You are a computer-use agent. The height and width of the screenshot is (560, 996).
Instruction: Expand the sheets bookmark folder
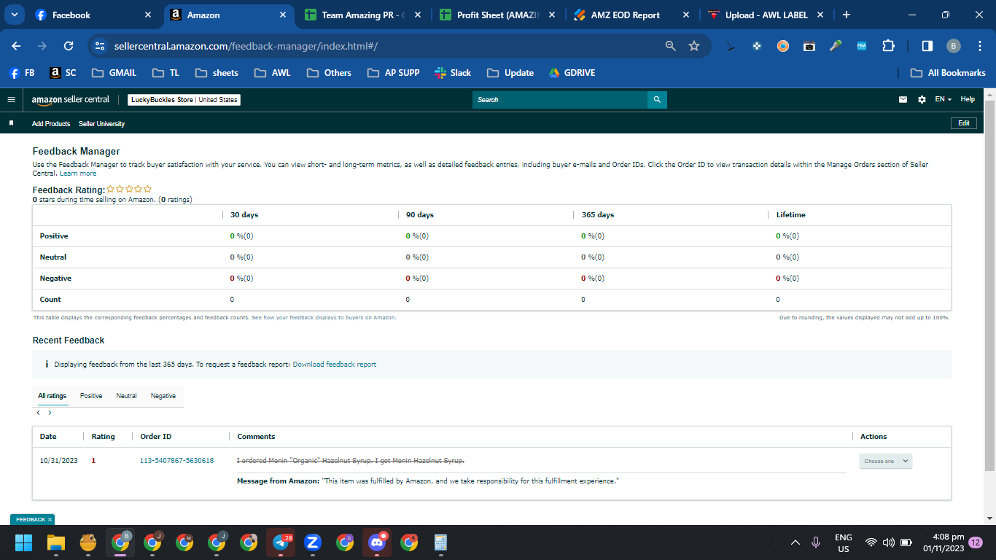pos(217,73)
